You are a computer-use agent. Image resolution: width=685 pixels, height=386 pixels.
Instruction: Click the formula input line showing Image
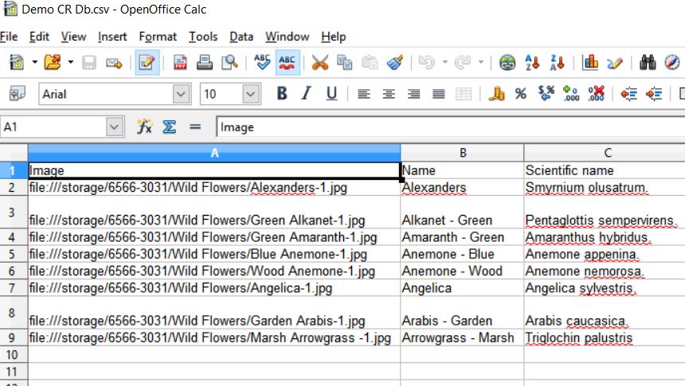coord(450,127)
